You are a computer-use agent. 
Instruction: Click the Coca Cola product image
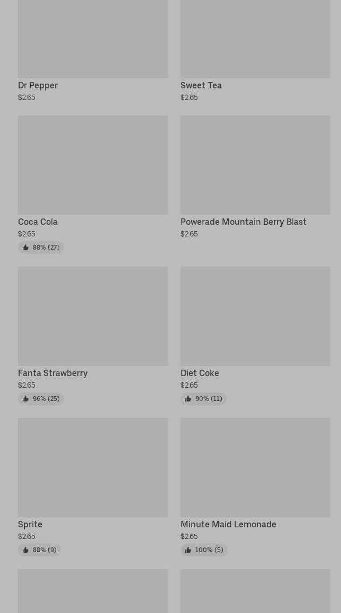tap(93, 165)
